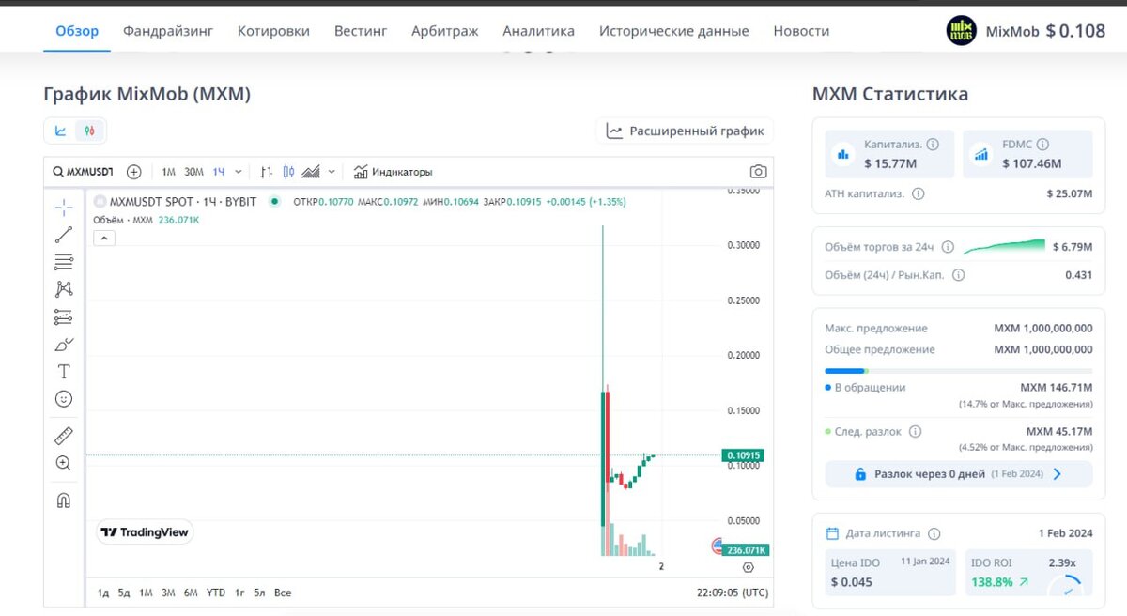Open the Исторические данные tab

point(674,31)
